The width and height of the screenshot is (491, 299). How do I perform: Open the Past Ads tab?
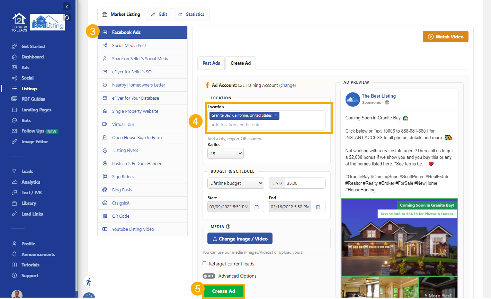point(211,63)
